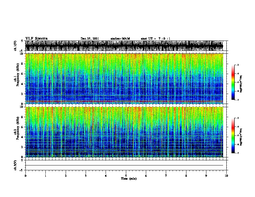Click time axis tick label 3
This screenshot has width=255, height=197.
(x=86, y=175)
